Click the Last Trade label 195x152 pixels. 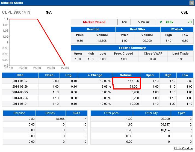pyautogui.click(x=180, y=53)
